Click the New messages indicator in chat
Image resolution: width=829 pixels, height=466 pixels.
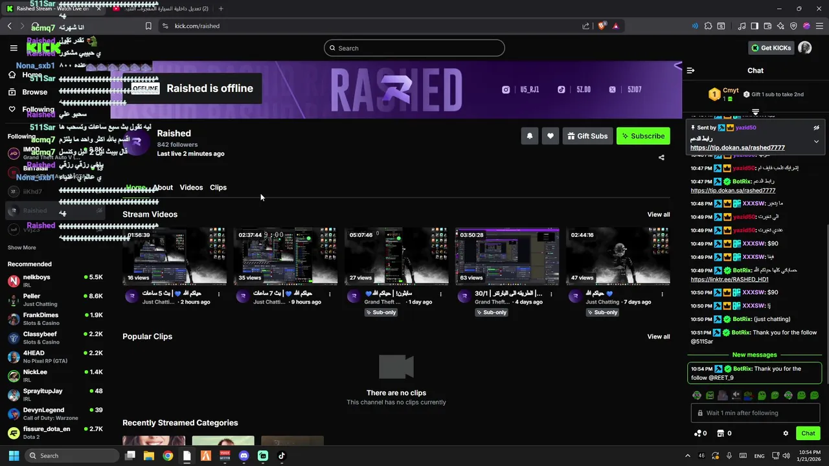[x=755, y=355]
